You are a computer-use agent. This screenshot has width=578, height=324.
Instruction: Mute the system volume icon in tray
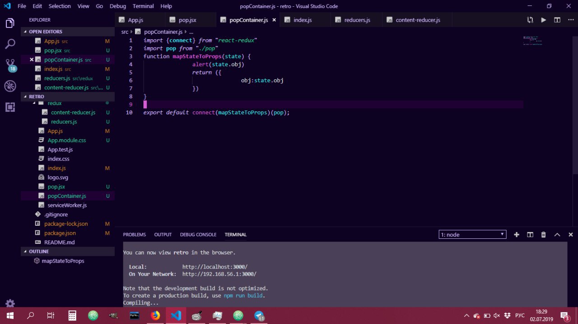(497, 315)
